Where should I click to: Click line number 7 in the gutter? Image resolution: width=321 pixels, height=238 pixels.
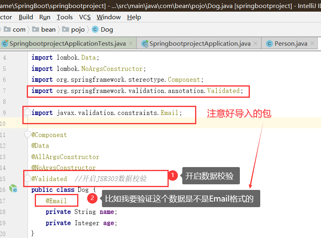tap(4, 91)
